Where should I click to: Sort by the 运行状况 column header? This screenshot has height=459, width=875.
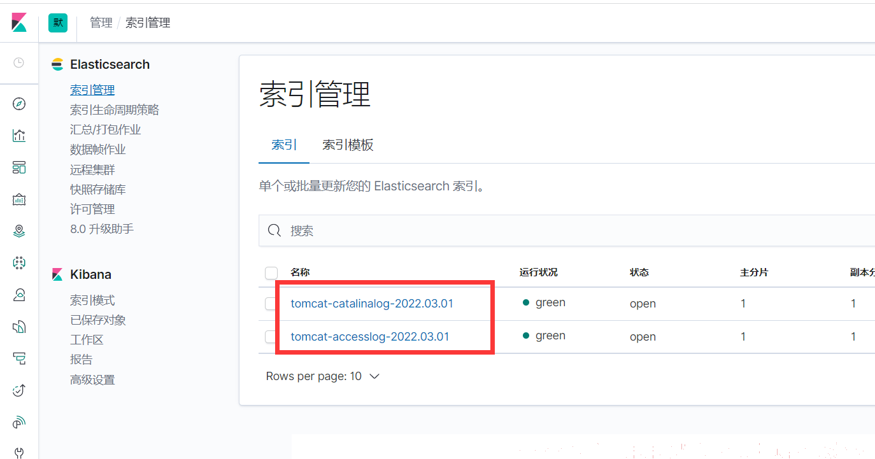click(x=538, y=272)
